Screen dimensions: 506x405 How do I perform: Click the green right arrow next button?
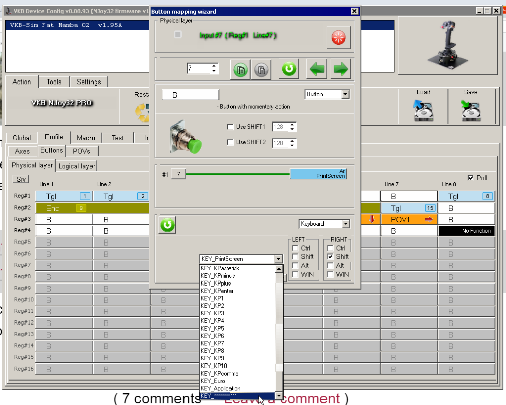[341, 69]
